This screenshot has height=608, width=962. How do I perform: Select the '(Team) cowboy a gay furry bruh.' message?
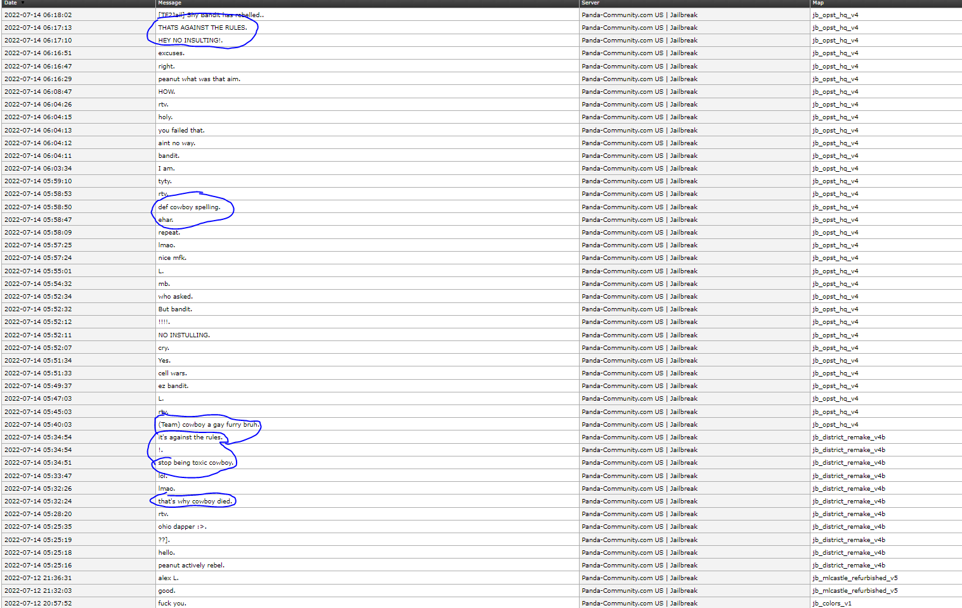[x=207, y=424]
